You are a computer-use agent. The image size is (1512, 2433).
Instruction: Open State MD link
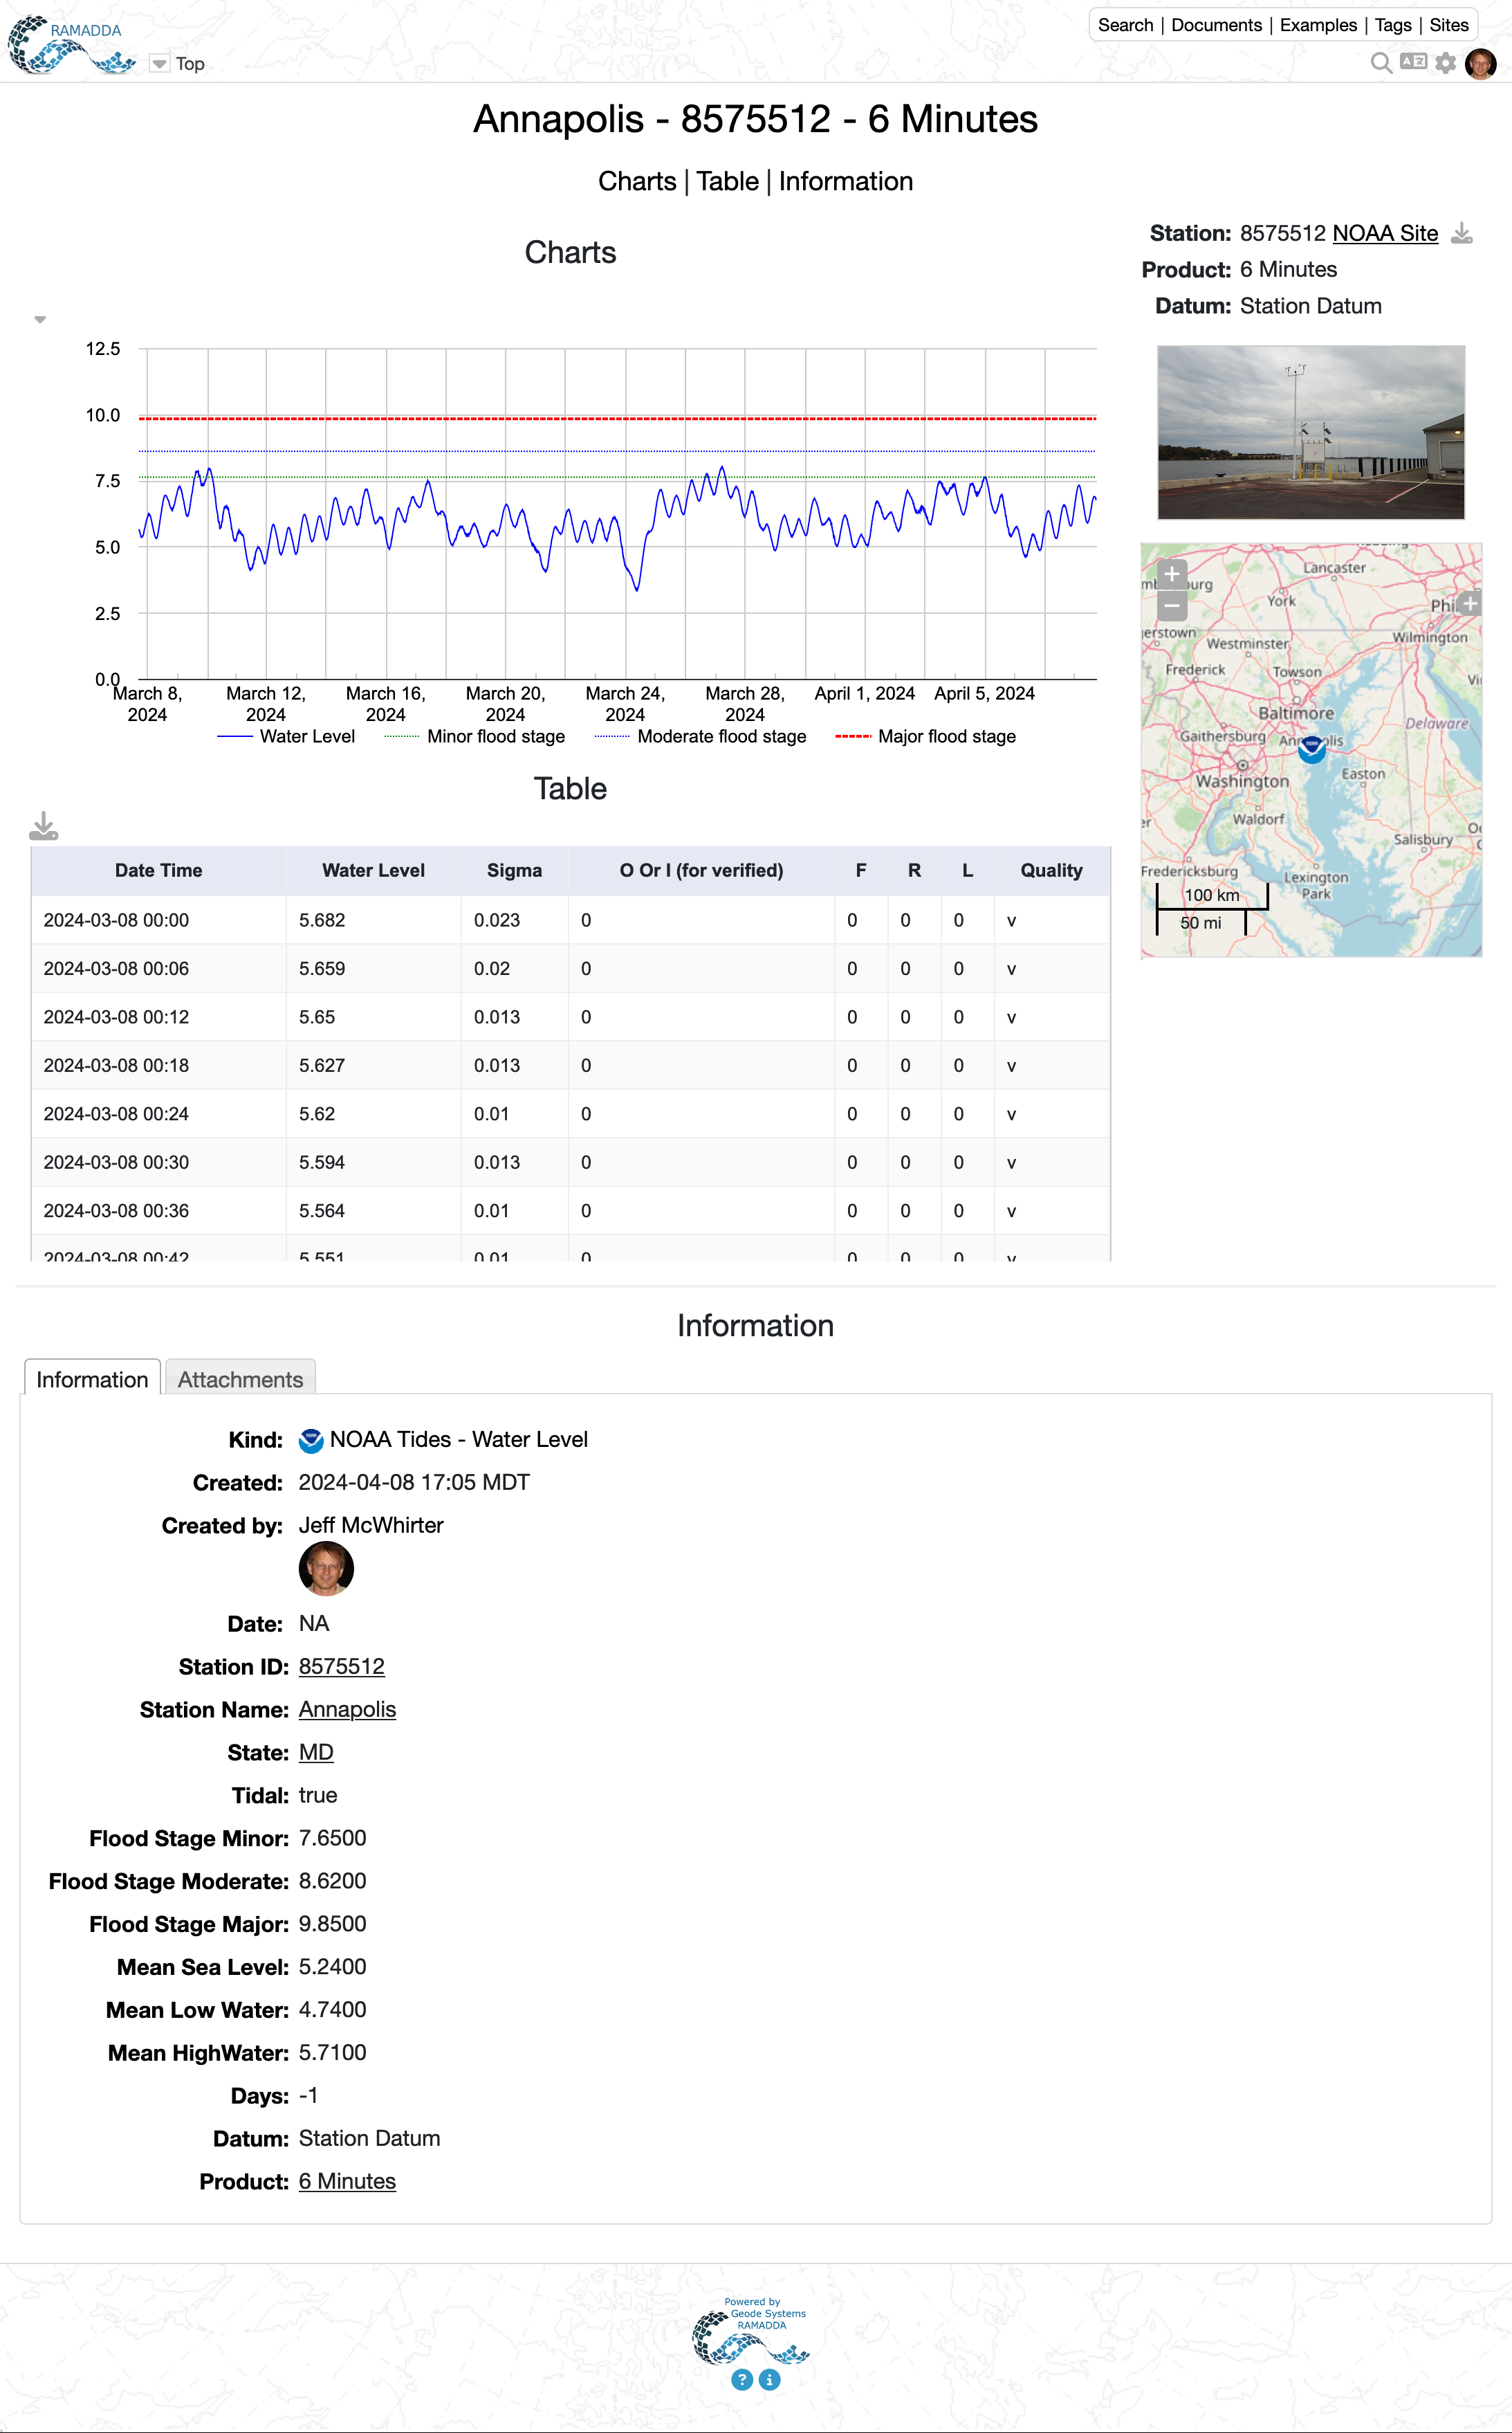click(316, 1753)
